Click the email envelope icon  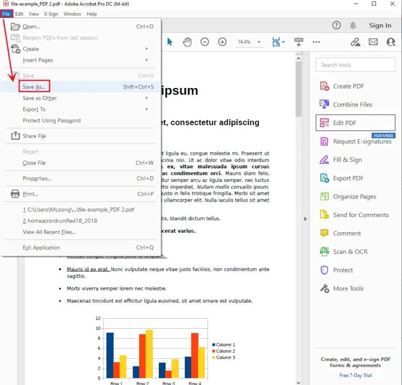point(373,42)
